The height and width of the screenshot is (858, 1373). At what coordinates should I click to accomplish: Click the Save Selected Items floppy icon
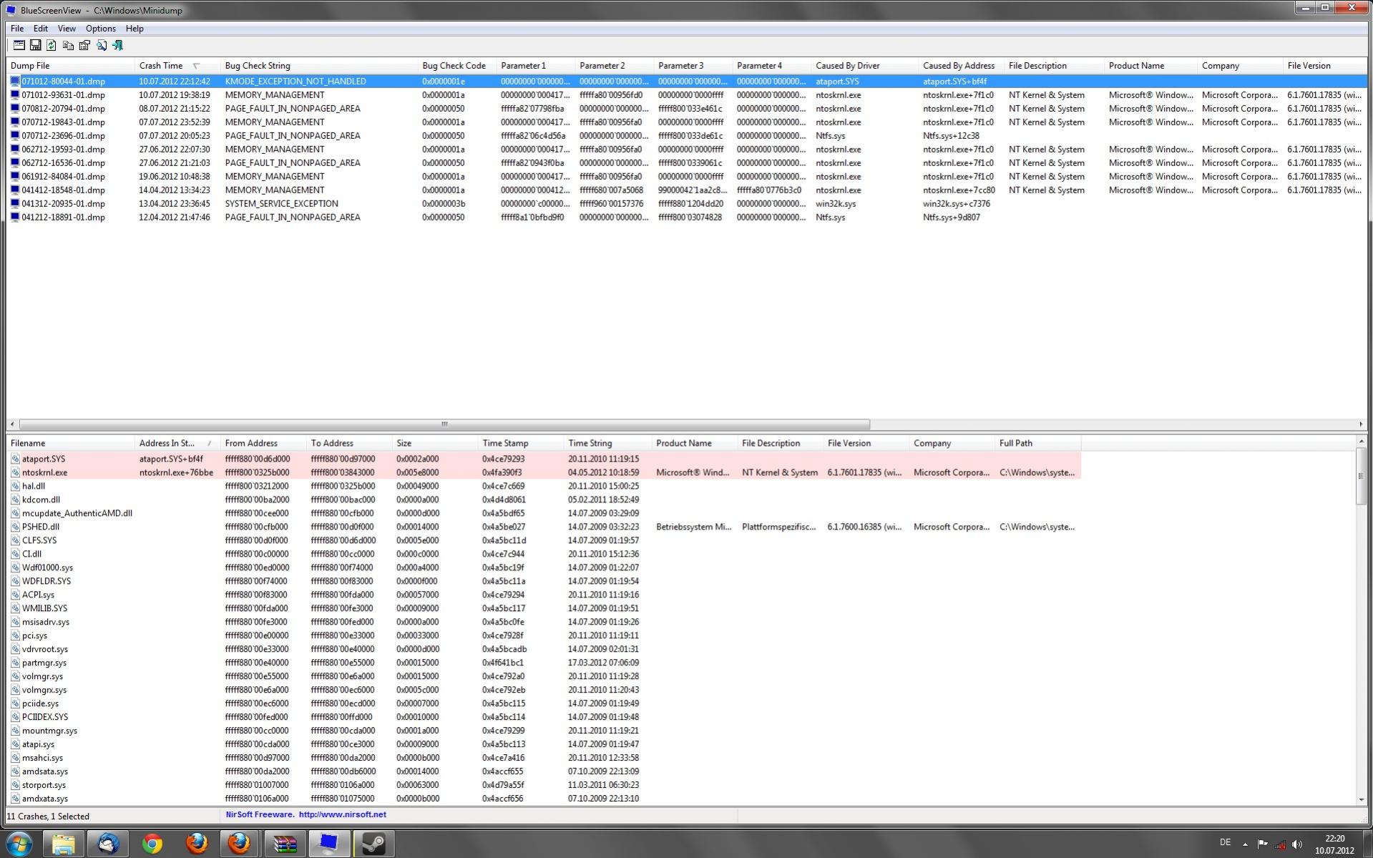[35, 45]
